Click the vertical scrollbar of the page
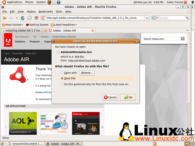 [x=189, y=69]
